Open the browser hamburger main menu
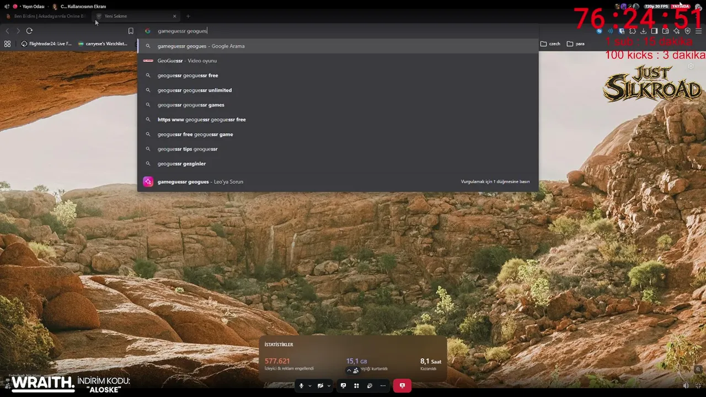The width and height of the screenshot is (706, 397). tap(698, 31)
